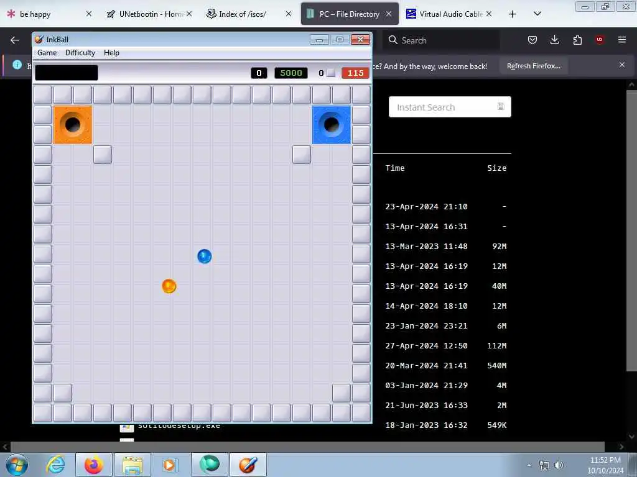Click the orange ball on the board
Viewport: 637px width, 477px height.
[x=169, y=286]
